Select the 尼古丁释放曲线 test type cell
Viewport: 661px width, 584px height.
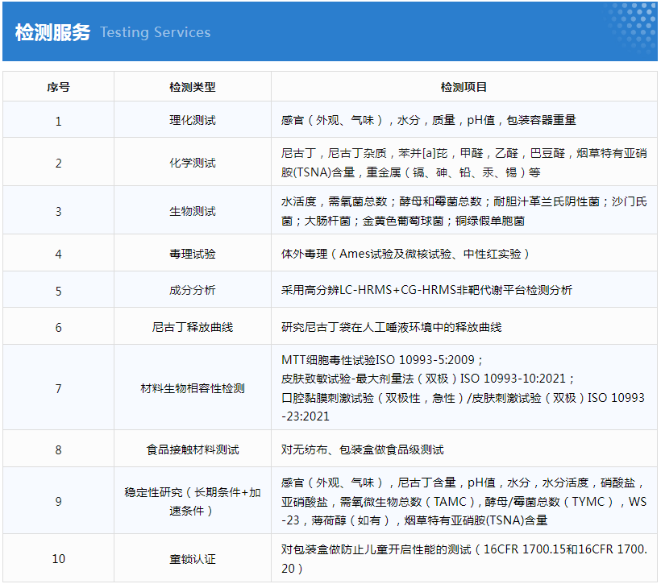coord(192,328)
